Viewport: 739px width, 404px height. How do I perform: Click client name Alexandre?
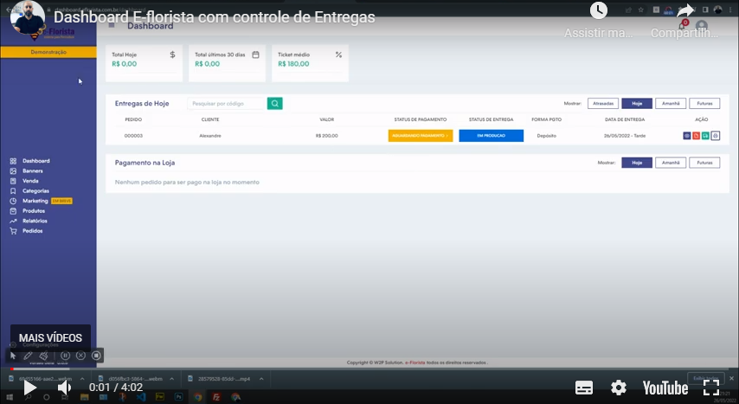210,136
